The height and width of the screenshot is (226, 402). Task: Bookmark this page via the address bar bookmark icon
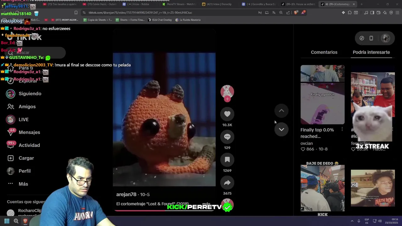pyautogui.click(x=76, y=13)
